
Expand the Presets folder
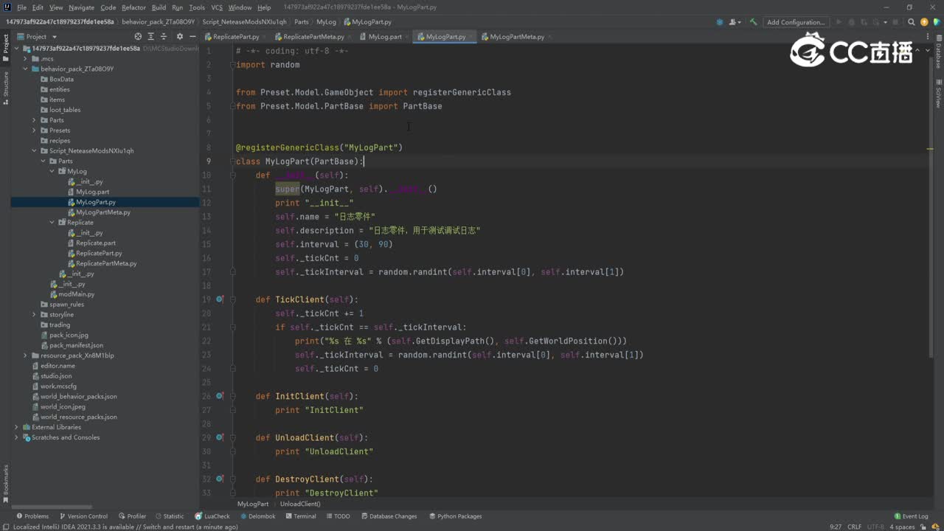point(34,131)
